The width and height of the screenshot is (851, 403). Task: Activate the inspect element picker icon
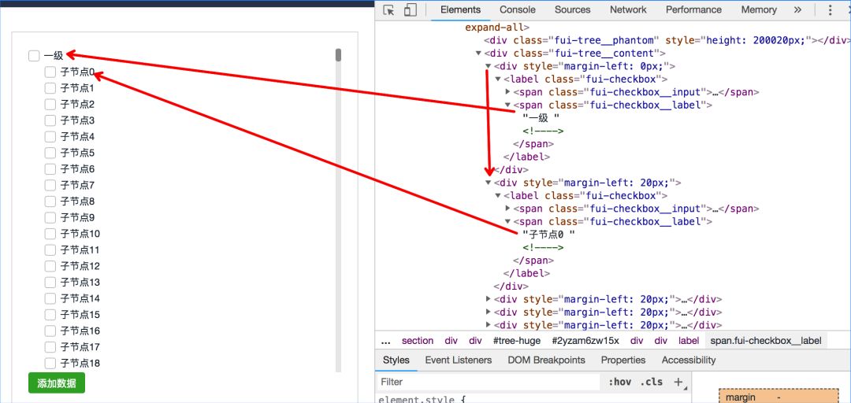[388, 10]
